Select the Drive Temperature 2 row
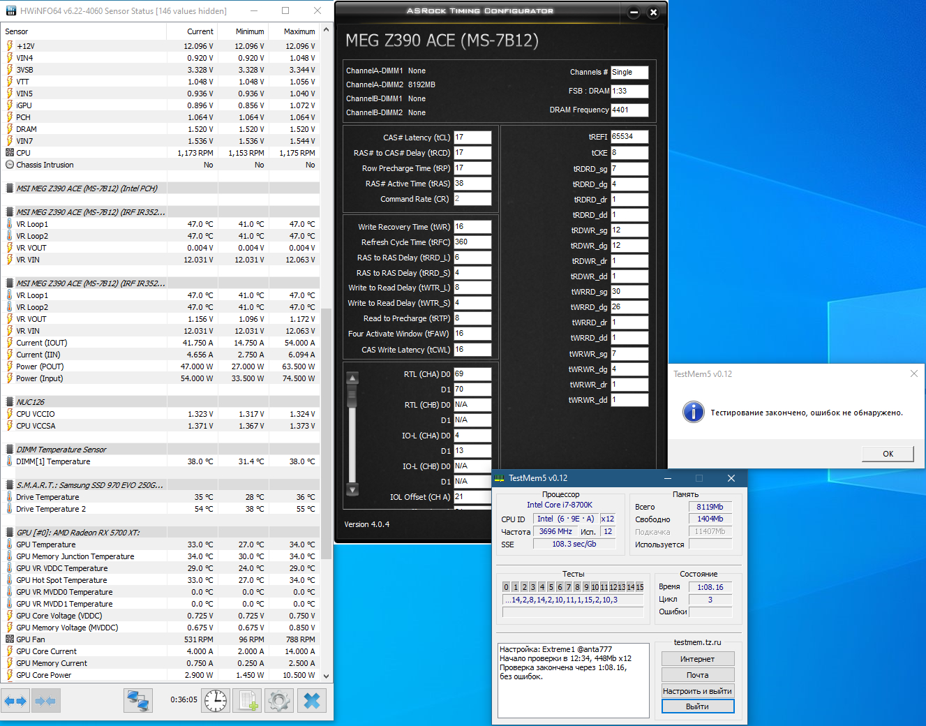The image size is (926, 726). coord(160,509)
